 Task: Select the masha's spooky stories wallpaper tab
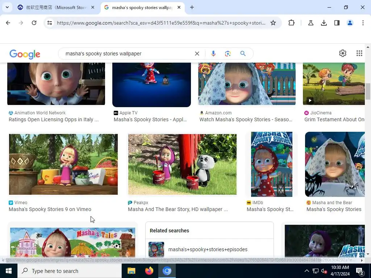142,7
